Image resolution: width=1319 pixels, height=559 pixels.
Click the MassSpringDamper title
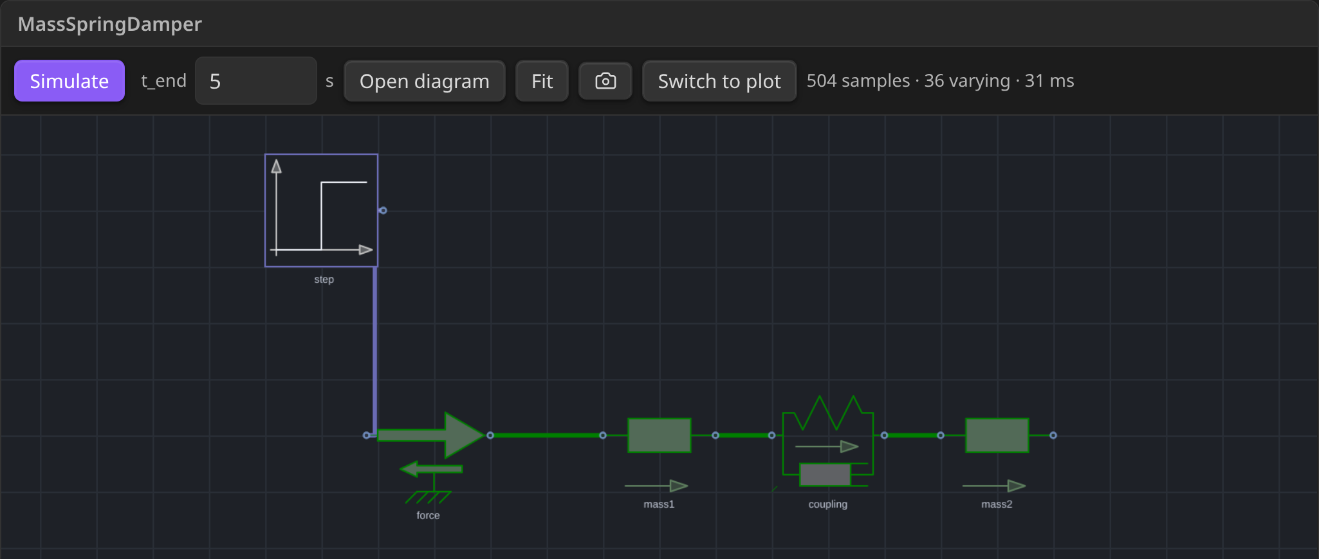point(110,24)
